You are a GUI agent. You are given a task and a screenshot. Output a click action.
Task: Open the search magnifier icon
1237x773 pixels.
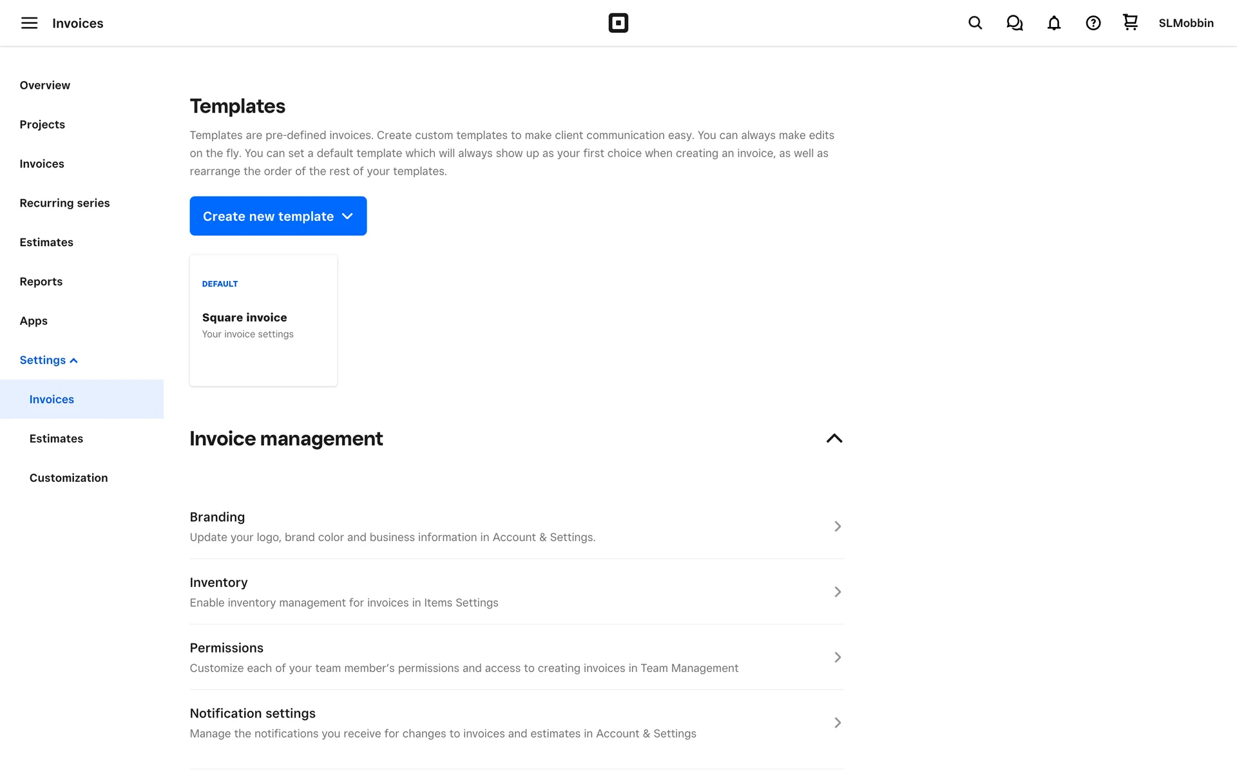975,23
